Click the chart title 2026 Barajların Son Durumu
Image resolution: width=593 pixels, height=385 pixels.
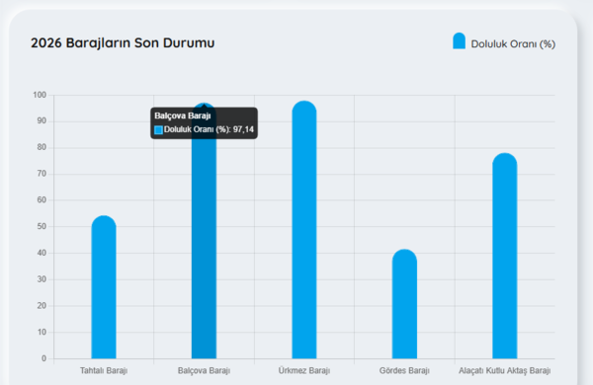click(123, 42)
